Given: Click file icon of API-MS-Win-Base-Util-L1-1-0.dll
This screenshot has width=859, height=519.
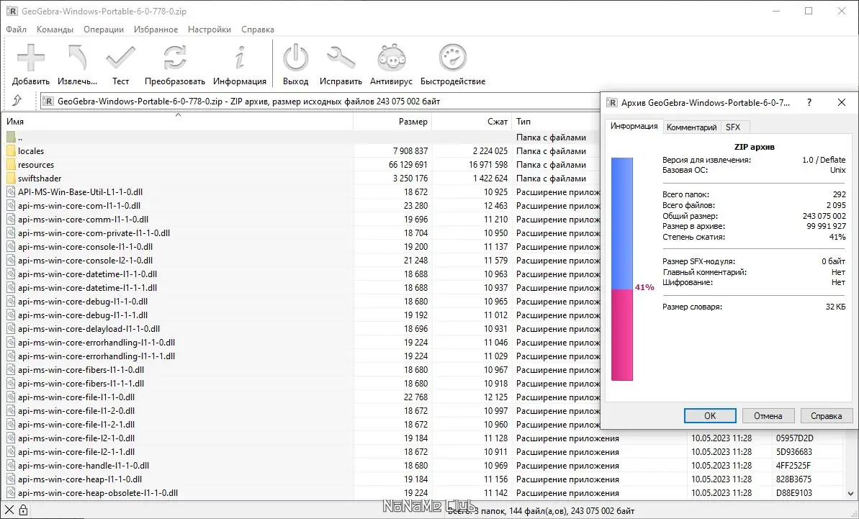Looking at the screenshot, I should pyautogui.click(x=11, y=191).
